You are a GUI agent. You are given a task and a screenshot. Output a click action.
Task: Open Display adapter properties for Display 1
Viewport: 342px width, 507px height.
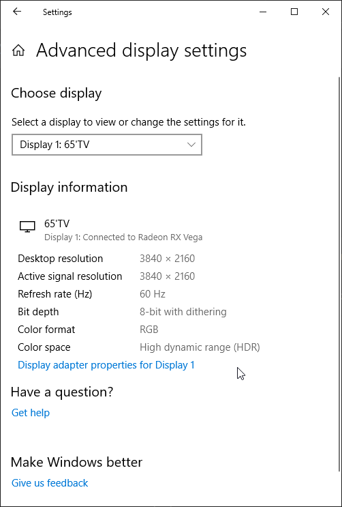click(106, 365)
